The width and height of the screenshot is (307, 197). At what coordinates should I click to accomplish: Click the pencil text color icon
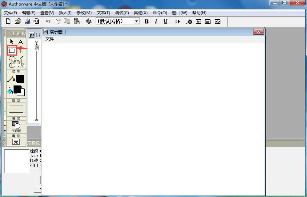coord(11,79)
